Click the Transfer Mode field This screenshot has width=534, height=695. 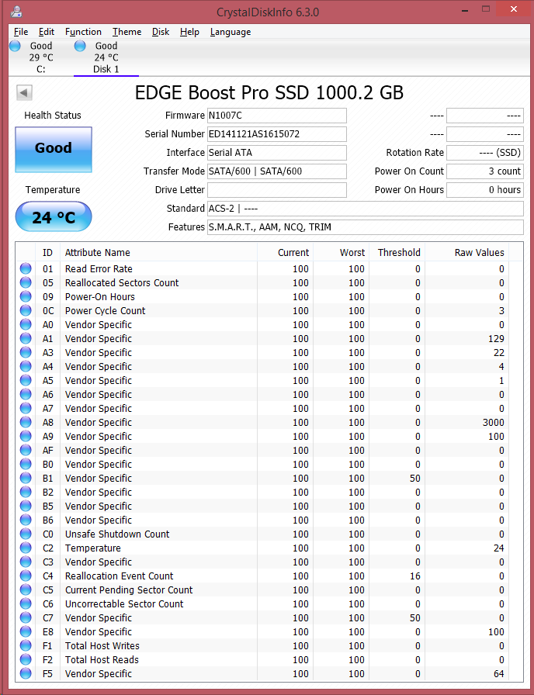[277, 171]
